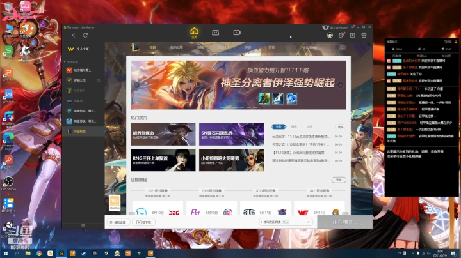
Task: Go back with the WeGame back arrow
Action: click(74, 35)
